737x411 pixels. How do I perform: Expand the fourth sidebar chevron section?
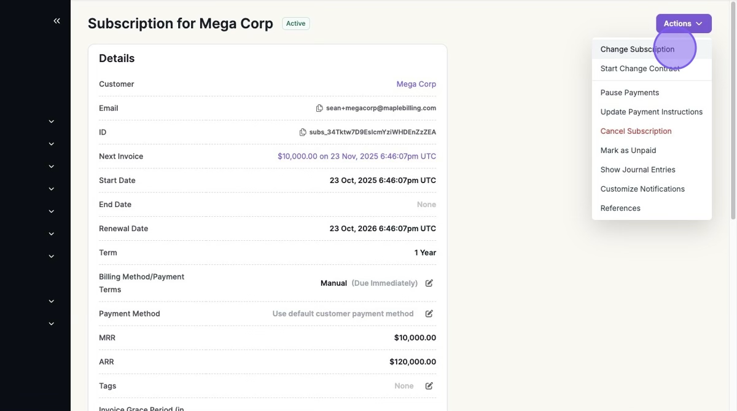click(52, 189)
